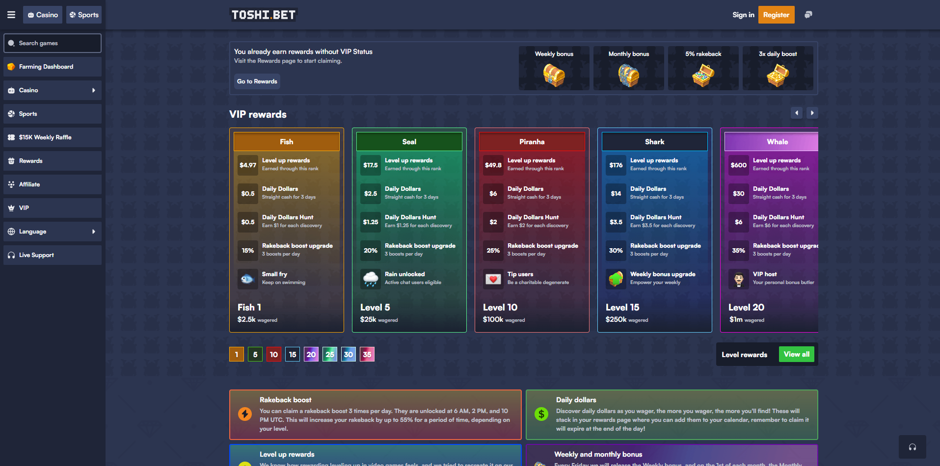Viewport: 940px width, 466px height.
Task: Focus the Search games field
Action: [x=53, y=43]
